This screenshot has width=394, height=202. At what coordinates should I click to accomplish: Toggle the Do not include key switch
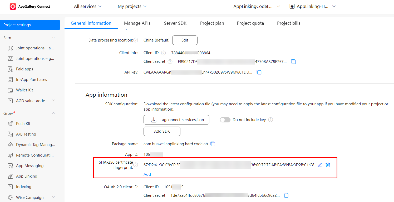(x=225, y=120)
